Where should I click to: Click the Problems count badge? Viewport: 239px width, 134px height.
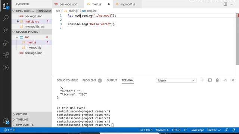pyautogui.click(x=100, y=80)
